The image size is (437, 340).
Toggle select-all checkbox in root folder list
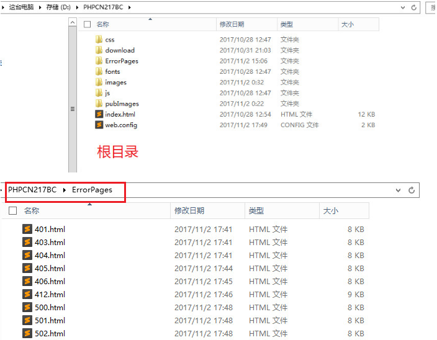pos(87,24)
